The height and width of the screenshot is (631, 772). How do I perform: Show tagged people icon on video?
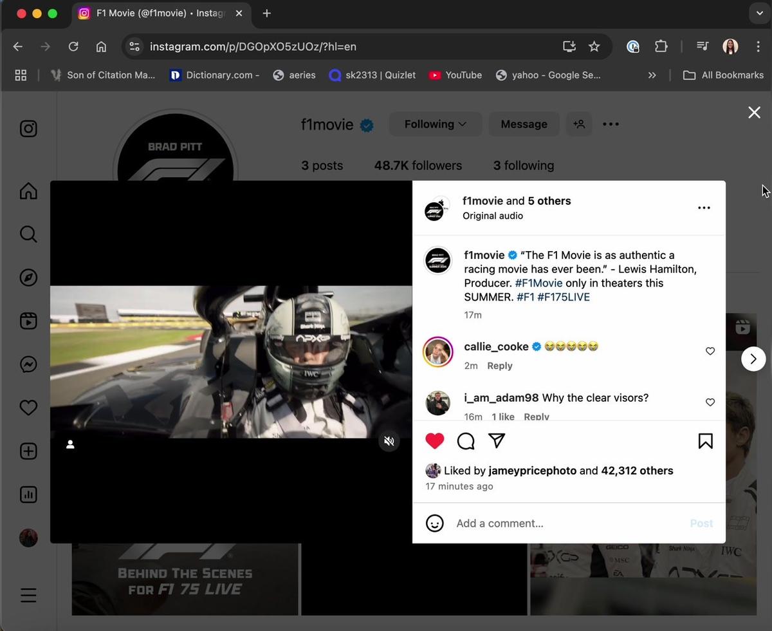(x=70, y=444)
